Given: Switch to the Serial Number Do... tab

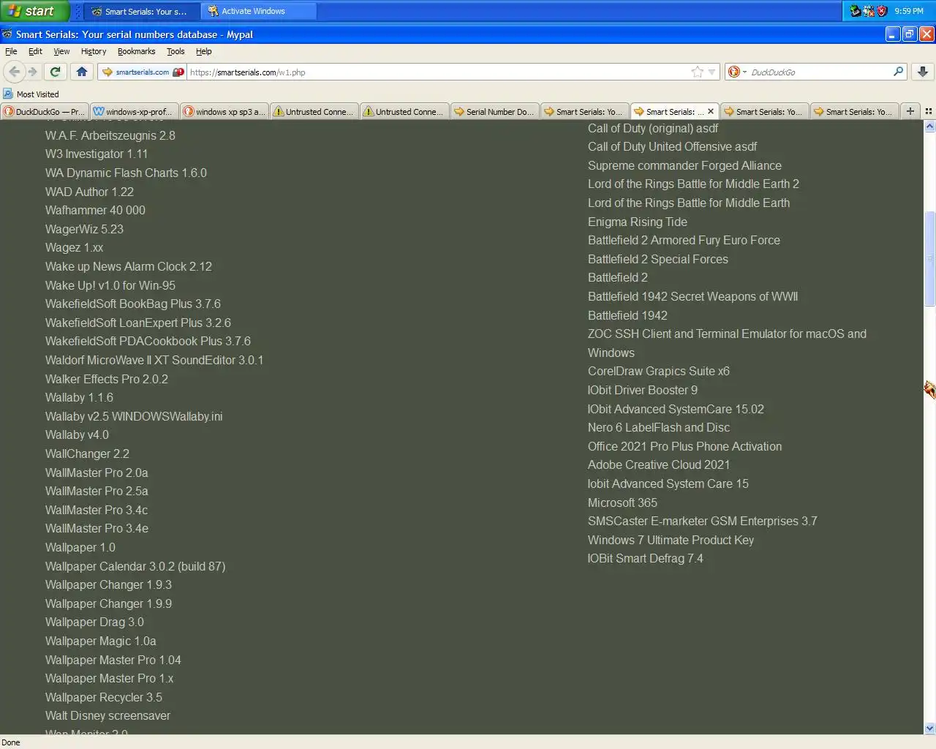Looking at the screenshot, I should (x=495, y=111).
